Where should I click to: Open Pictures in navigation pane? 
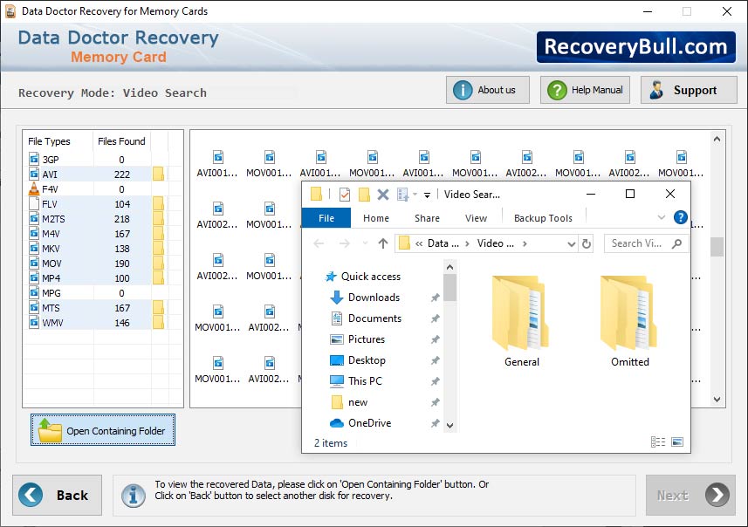[x=357, y=339]
